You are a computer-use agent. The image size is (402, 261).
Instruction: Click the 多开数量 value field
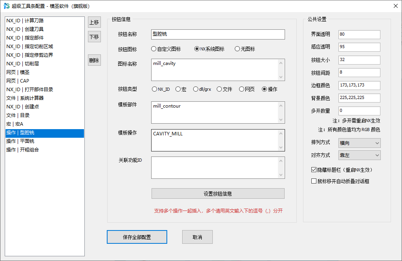[x=359, y=111]
